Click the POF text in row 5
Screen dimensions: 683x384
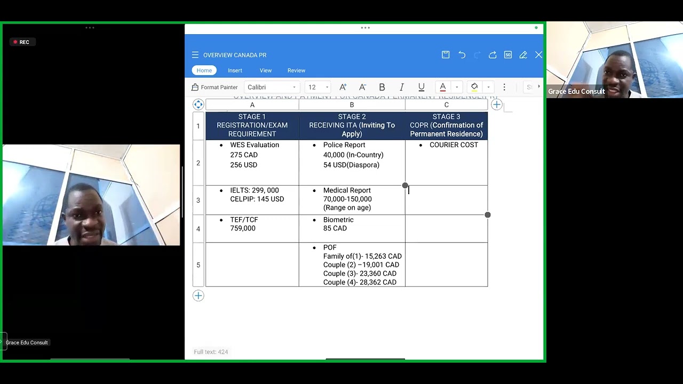pyautogui.click(x=330, y=247)
